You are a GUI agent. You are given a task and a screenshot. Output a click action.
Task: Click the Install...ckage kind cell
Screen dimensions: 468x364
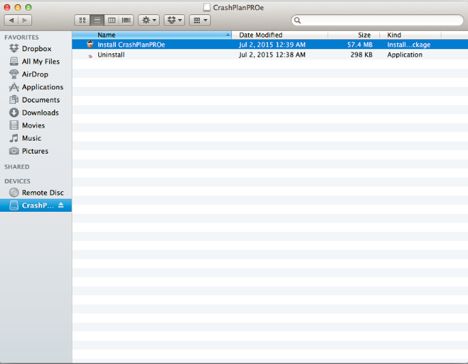point(409,45)
